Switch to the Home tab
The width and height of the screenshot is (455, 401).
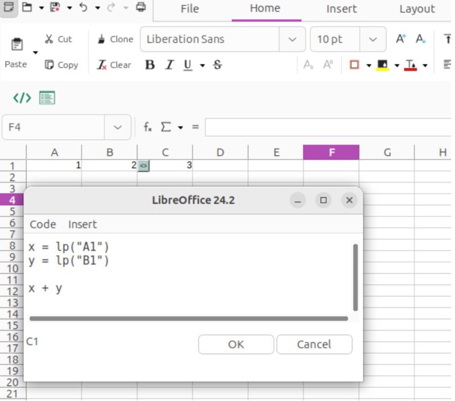(x=265, y=8)
